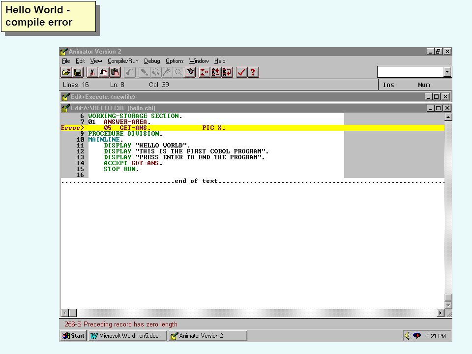
Task: Click 'PROCEDURE DIVISION.' line 9
Action: click(125, 134)
